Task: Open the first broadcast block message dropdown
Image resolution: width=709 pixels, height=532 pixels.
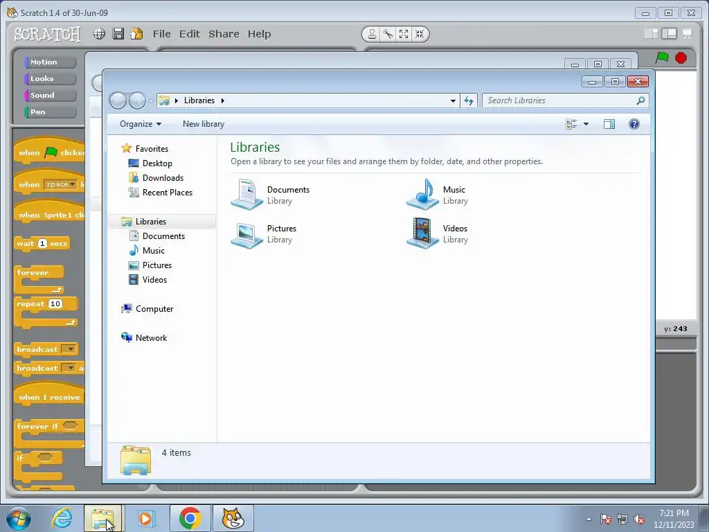Action: tap(69, 349)
